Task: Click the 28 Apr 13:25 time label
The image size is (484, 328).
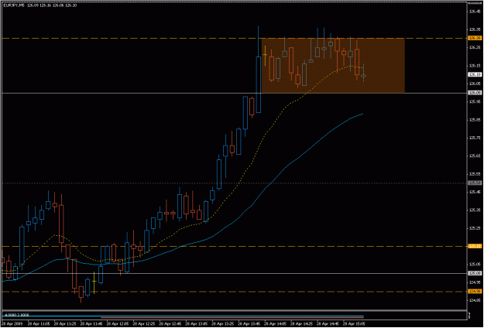Action: [x=222, y=324]
